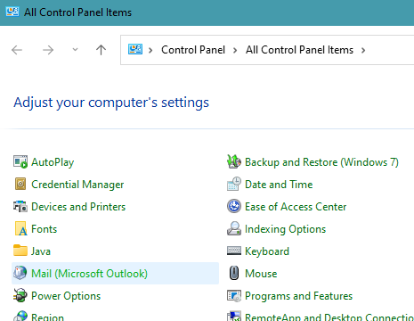Image resolution: width=414 pixels, height=321 pixels.
Task: Open the Fonts link
Action: tap(44, 229)
